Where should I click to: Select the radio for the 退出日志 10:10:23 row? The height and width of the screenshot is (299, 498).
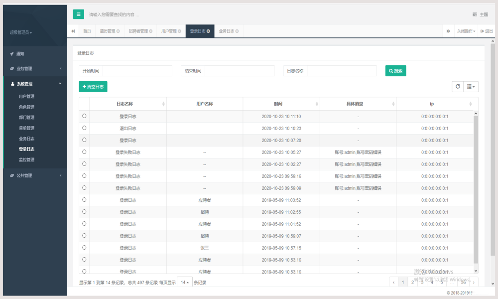(x=84, y=128)
